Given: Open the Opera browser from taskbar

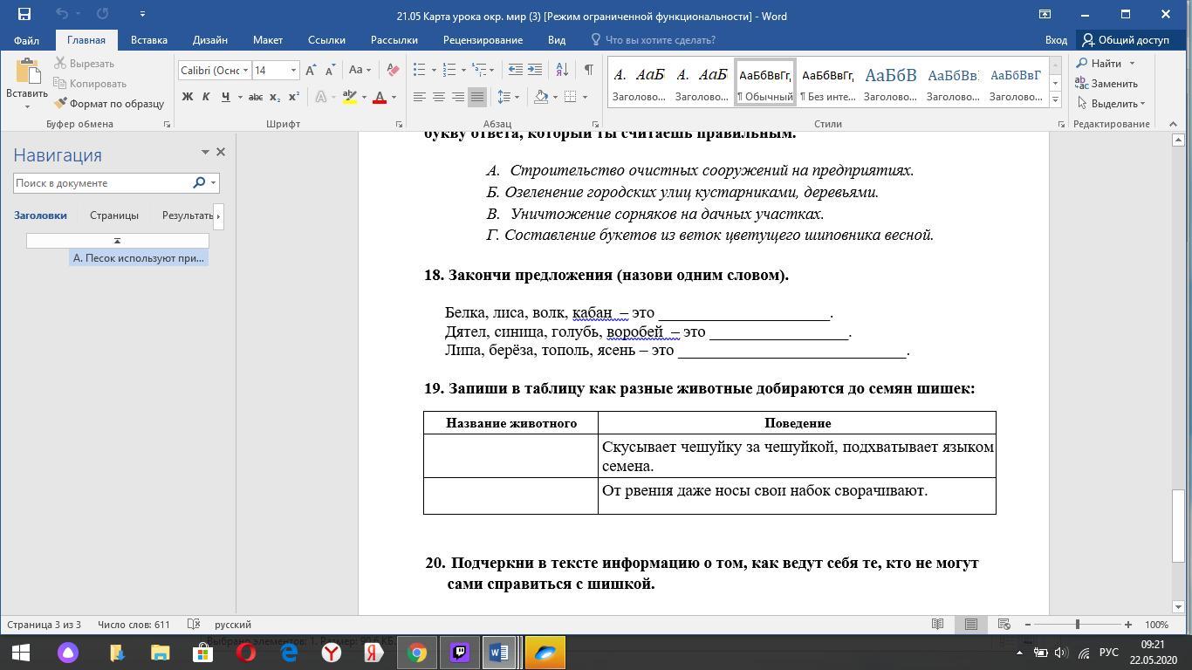Looking at the screenshot, I should 246,653.
